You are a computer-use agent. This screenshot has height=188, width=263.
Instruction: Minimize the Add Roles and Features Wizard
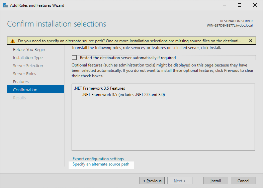(x=224, y=5)
